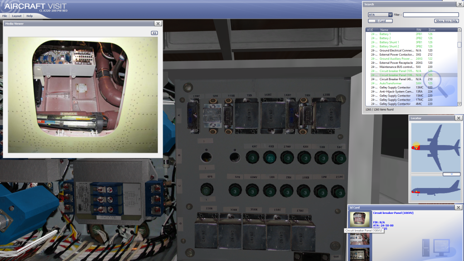Screen dimensions: 464x261
Task: Click the search list scroll-up arrow
Action: click(x=459, y=30)
